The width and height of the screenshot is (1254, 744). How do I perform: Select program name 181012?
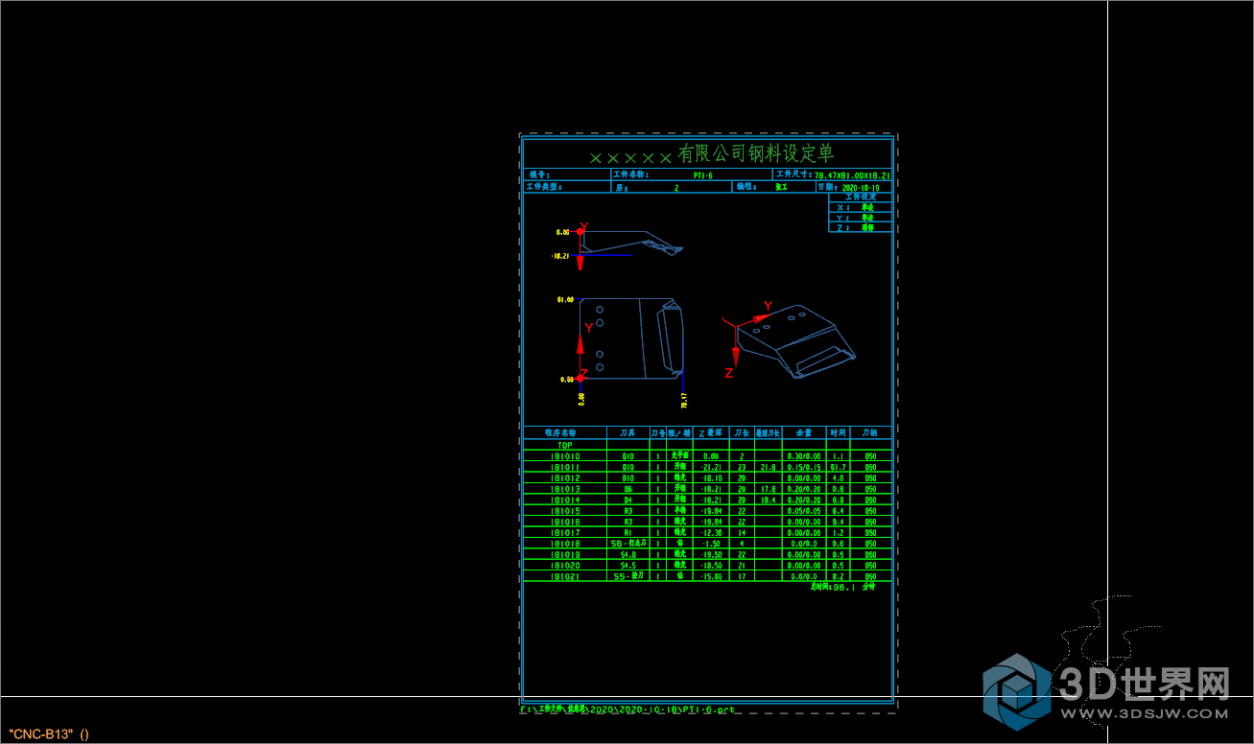565,477
